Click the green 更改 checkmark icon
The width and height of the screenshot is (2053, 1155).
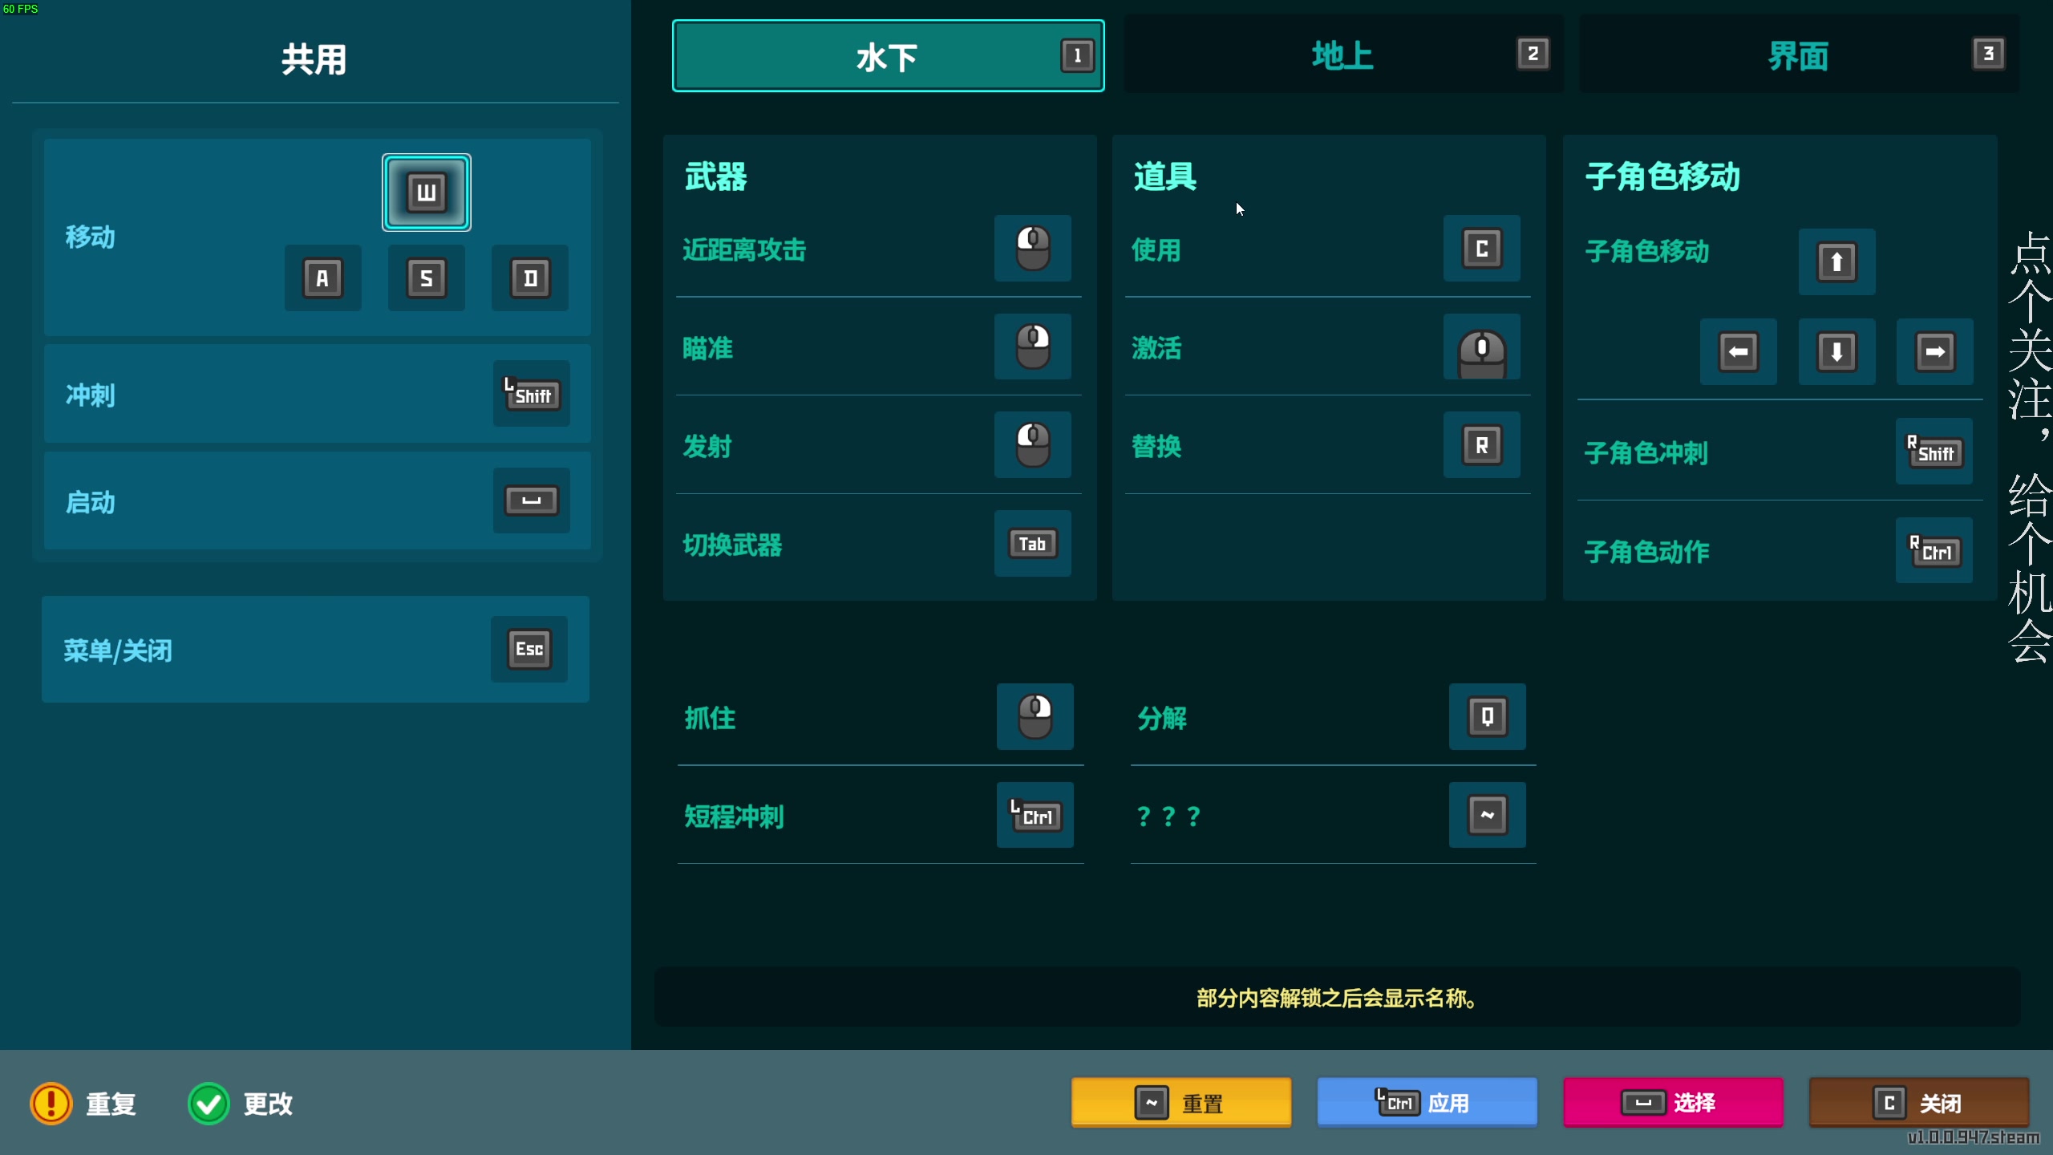tap(209, 1104)
